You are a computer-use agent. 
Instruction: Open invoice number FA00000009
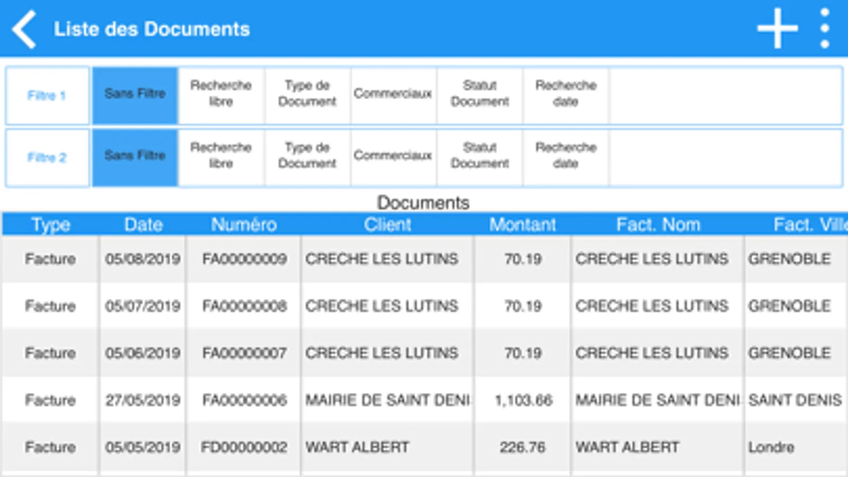244,259
